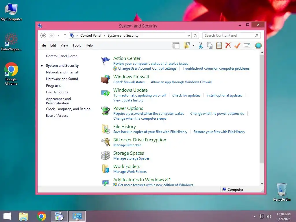Click the File History folder icon
Viewport: 296px width, 222px height.
105,129
